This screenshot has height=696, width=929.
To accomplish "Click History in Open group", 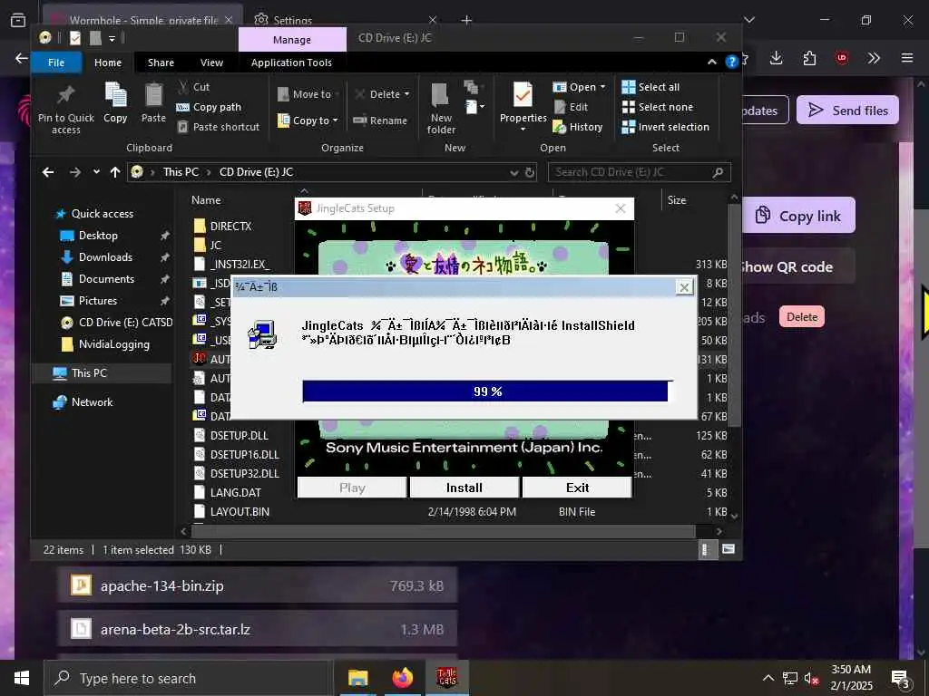I will pyautogui.click(x=578, y=127).
